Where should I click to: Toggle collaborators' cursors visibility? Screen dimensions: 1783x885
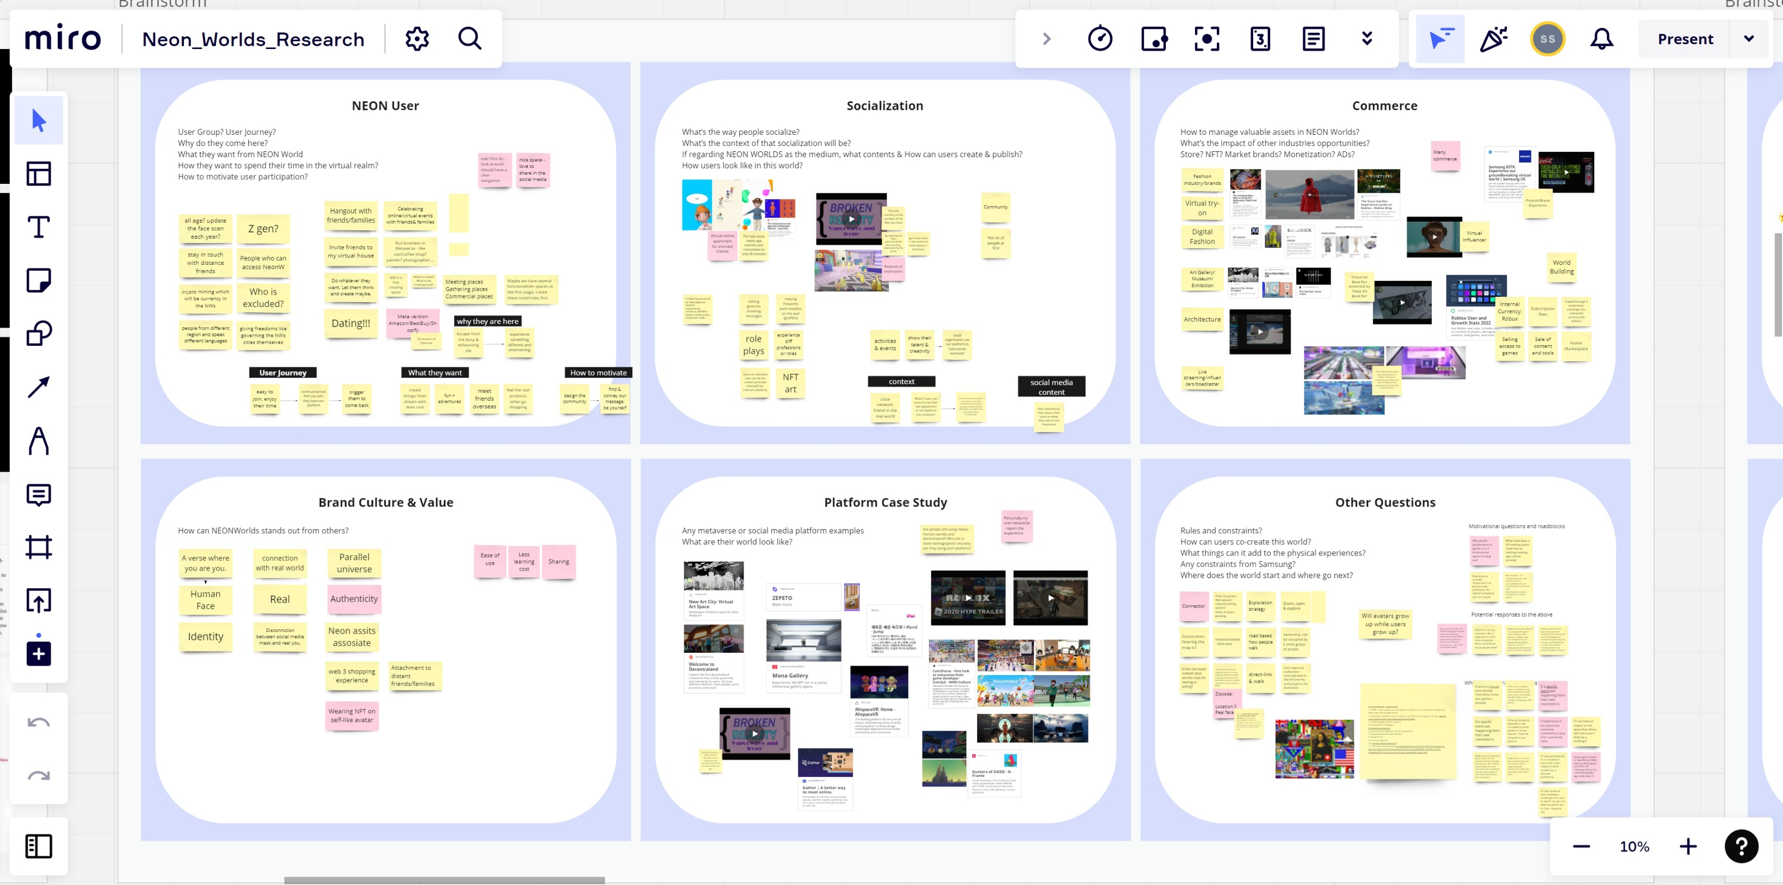click(1440, 39)
